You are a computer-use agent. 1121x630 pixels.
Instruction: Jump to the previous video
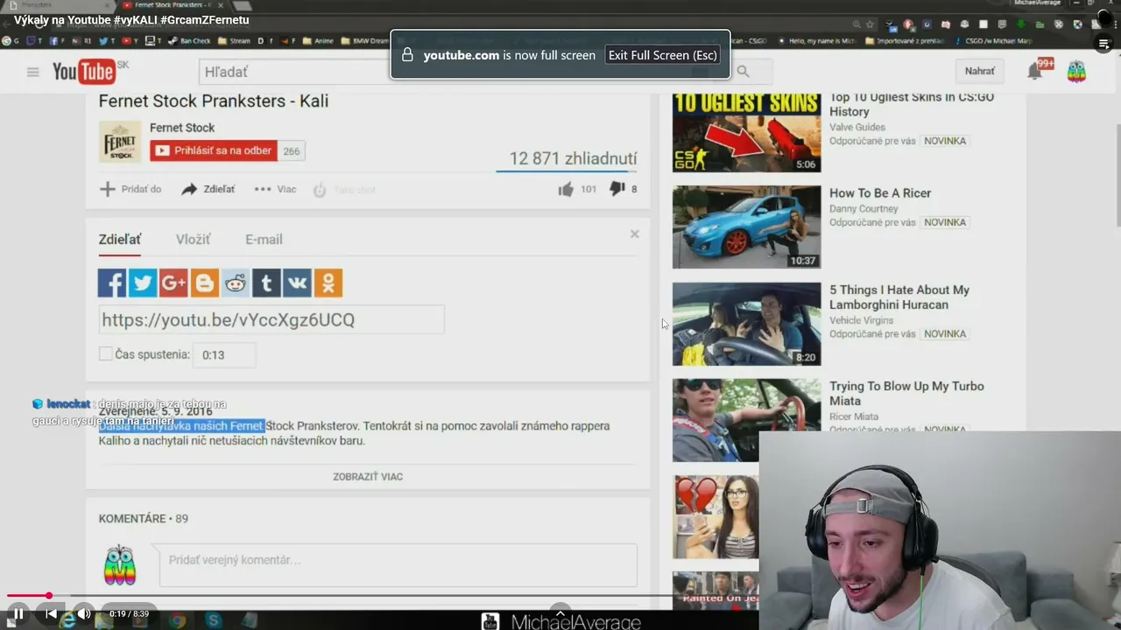[x=51, y=614]
